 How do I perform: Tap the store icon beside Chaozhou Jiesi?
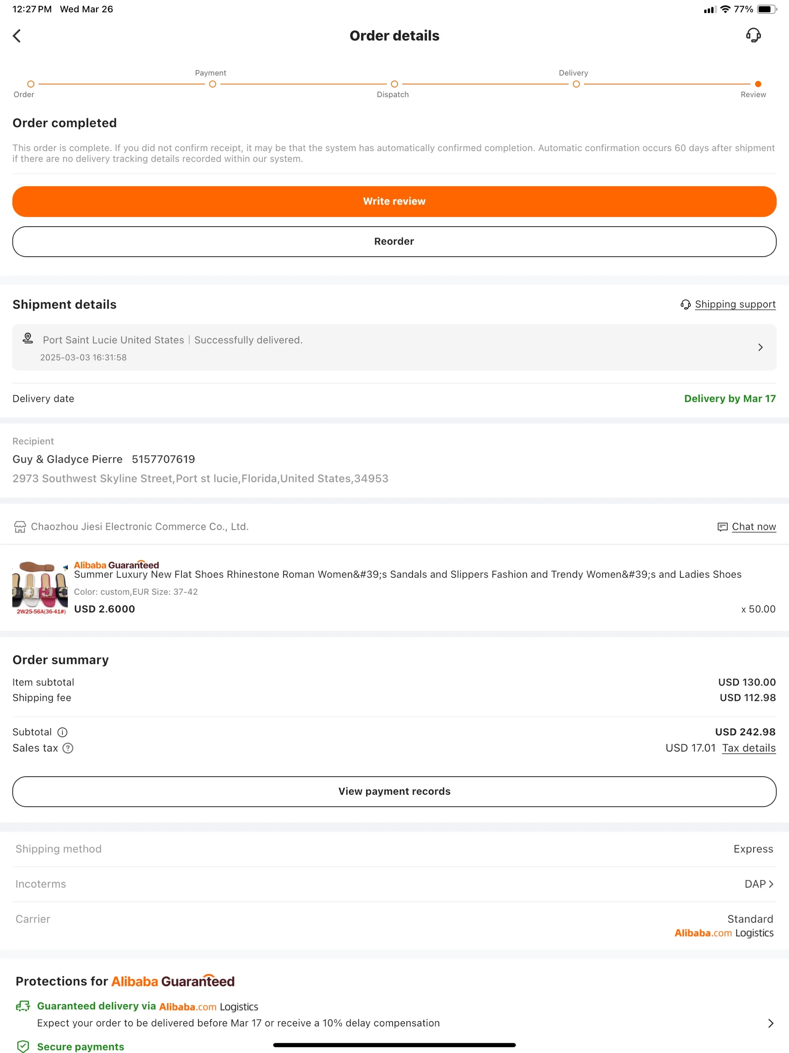[20, 526]
